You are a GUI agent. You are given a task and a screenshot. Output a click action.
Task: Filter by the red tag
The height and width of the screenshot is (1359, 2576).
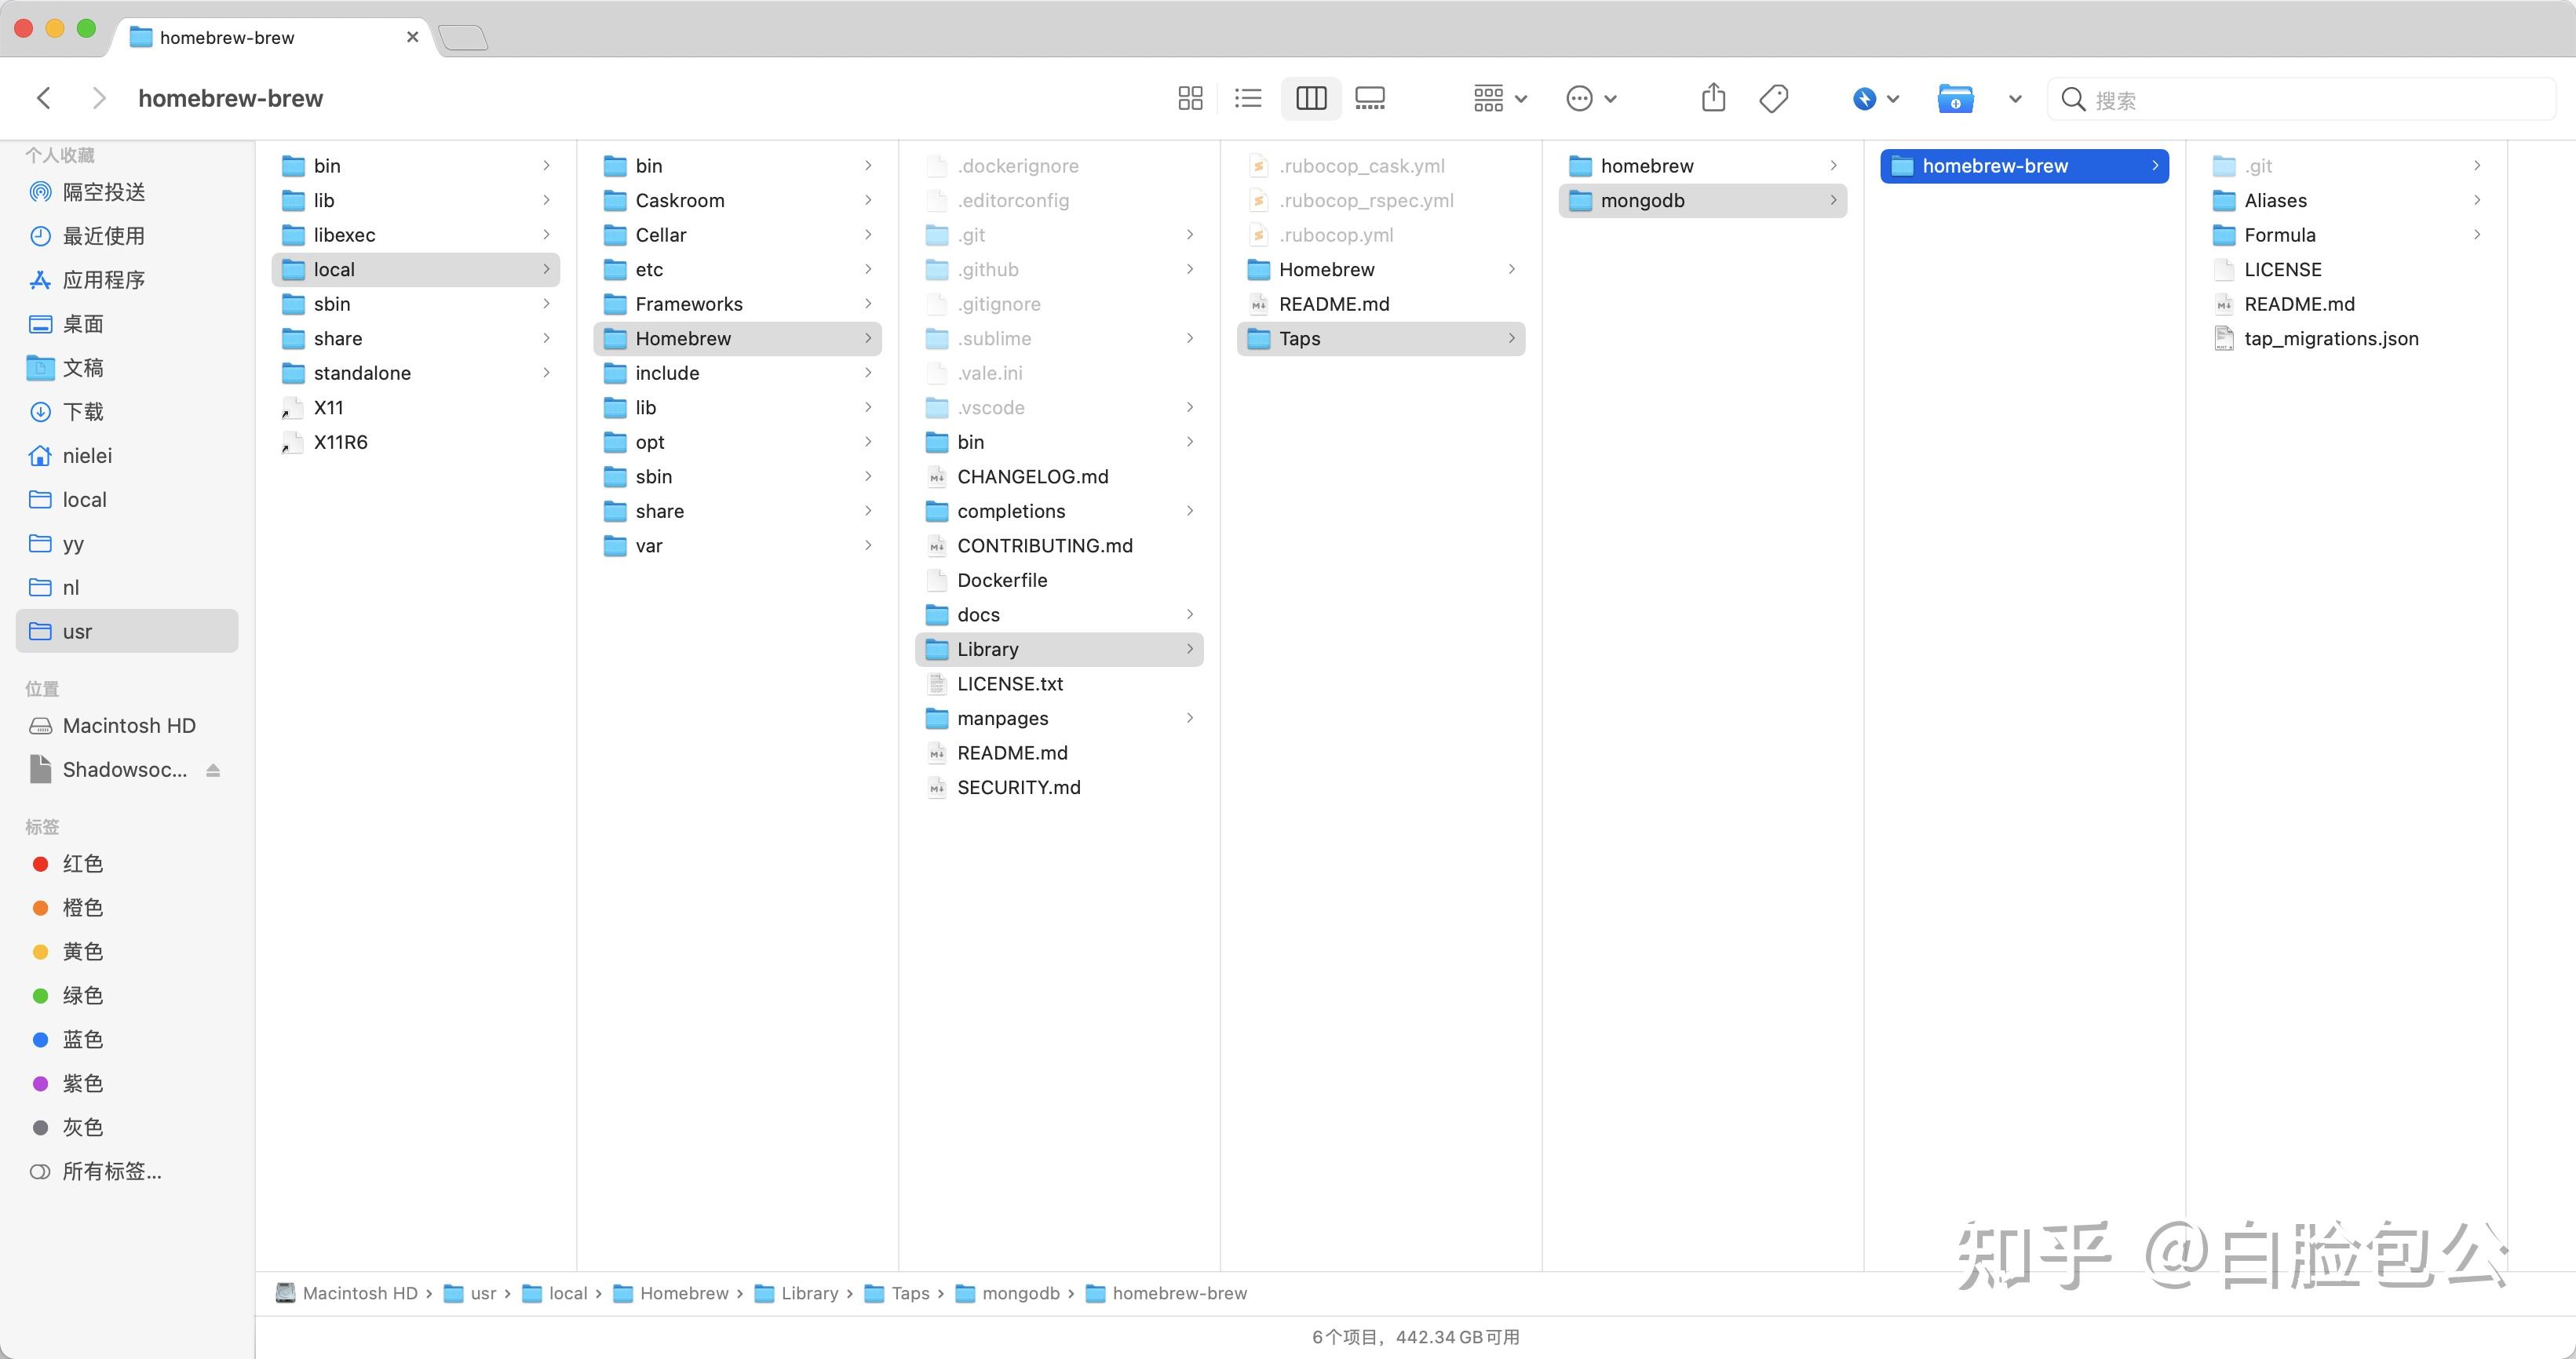pos(82,864)
